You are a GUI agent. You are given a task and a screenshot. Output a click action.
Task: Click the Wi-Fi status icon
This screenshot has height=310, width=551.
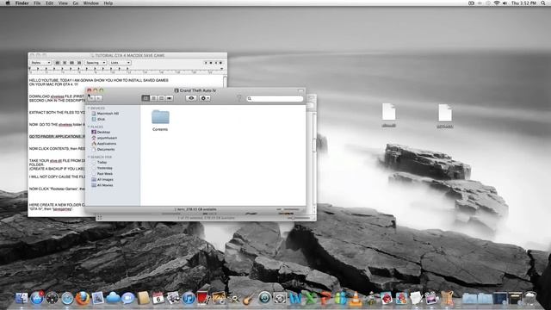pyautogui.click(x=497, y=3)
